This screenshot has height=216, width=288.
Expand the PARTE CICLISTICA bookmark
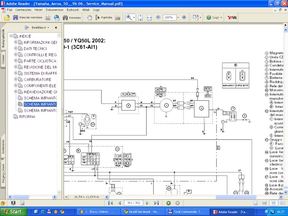pyautogui.click(x=15, y=60)
